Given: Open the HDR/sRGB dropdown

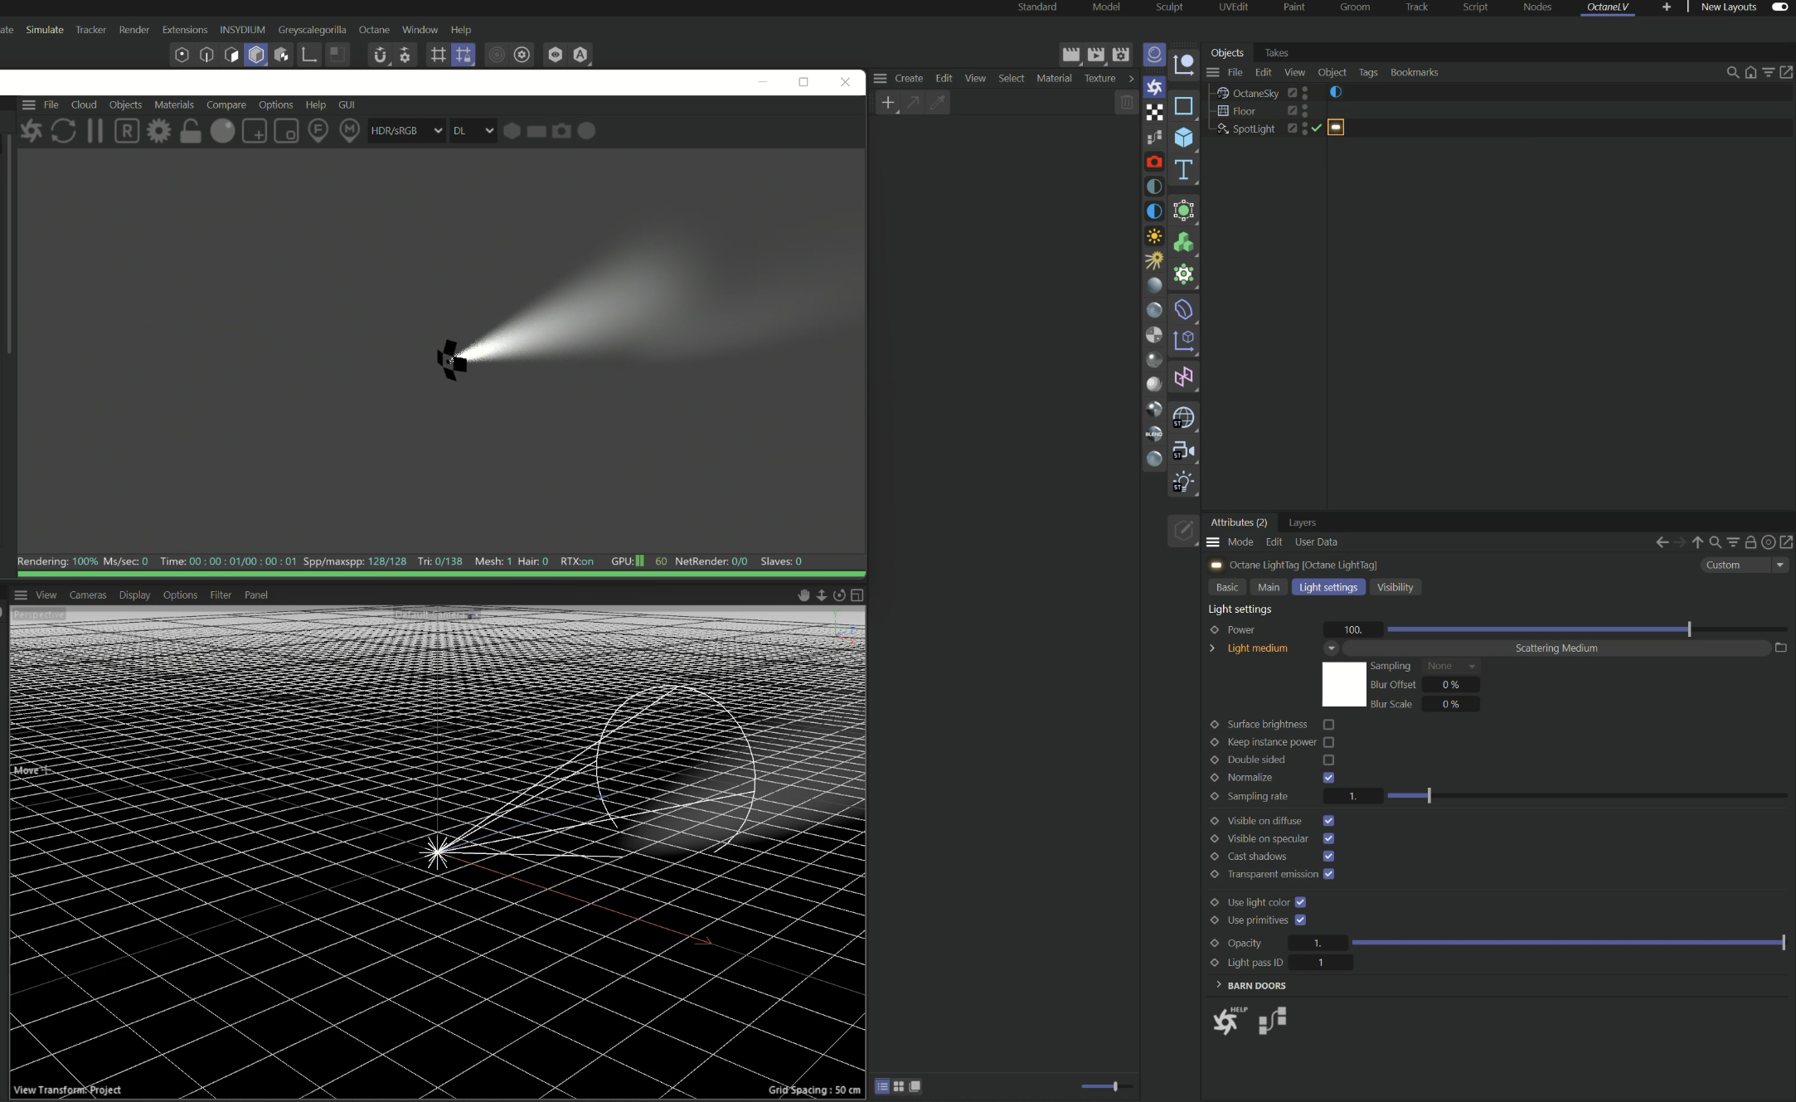Looking at the screenshot, I should tap(406, 131).
